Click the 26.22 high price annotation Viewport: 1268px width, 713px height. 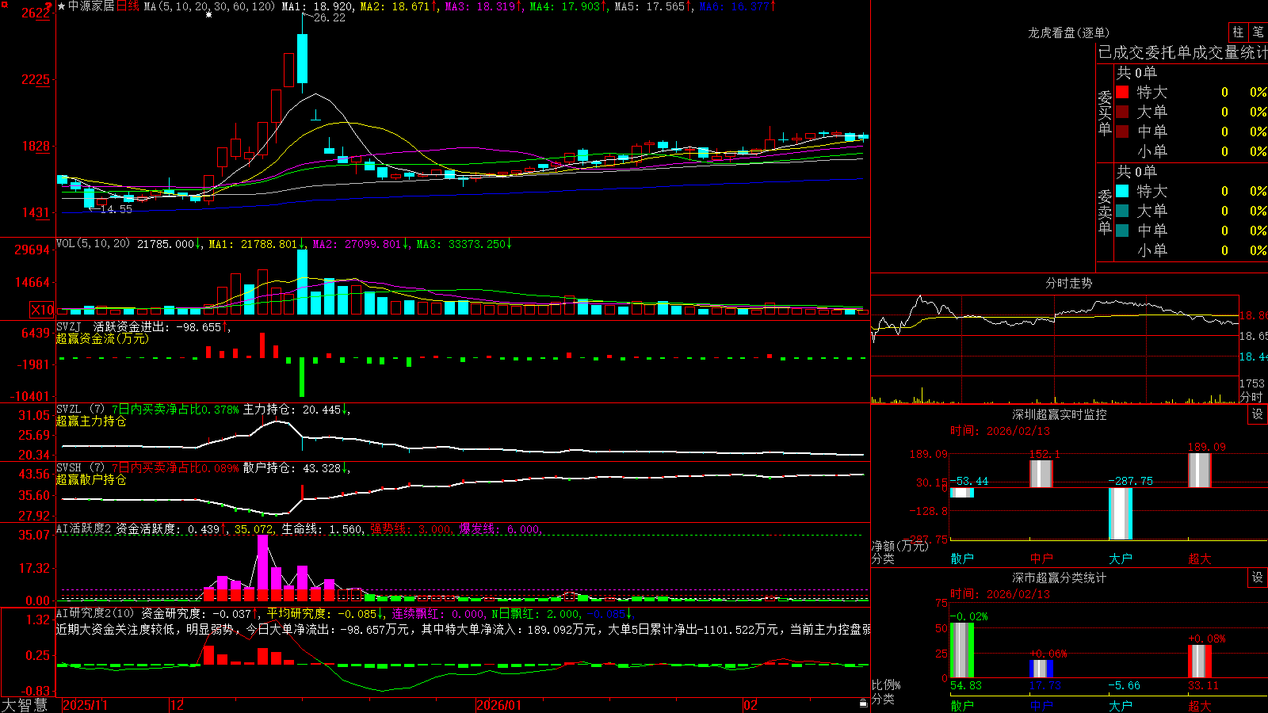point(330,17)
